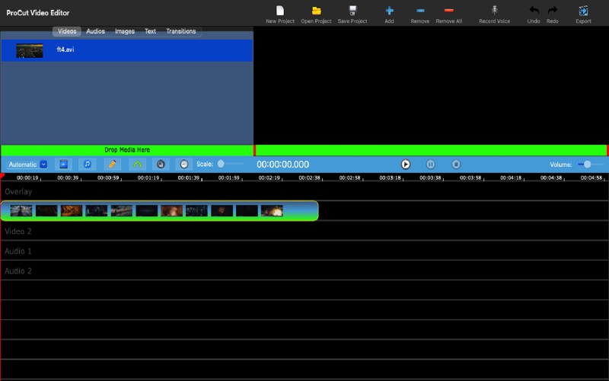609x381 pixels.
Task: Click the green arrow icon in timeline toolbar
Action: tap(138, 164)
